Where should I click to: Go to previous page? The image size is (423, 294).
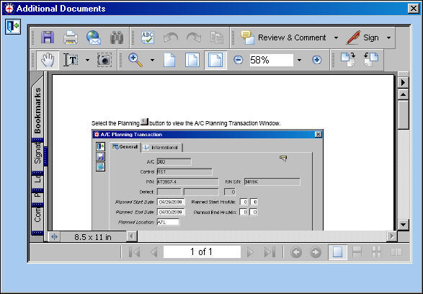point(154,252)
